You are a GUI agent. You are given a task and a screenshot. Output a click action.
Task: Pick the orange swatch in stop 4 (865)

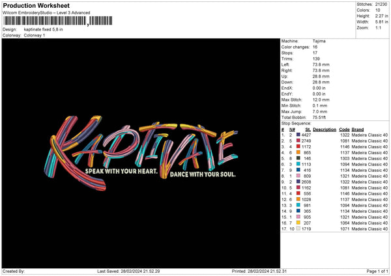coord(298,152)
